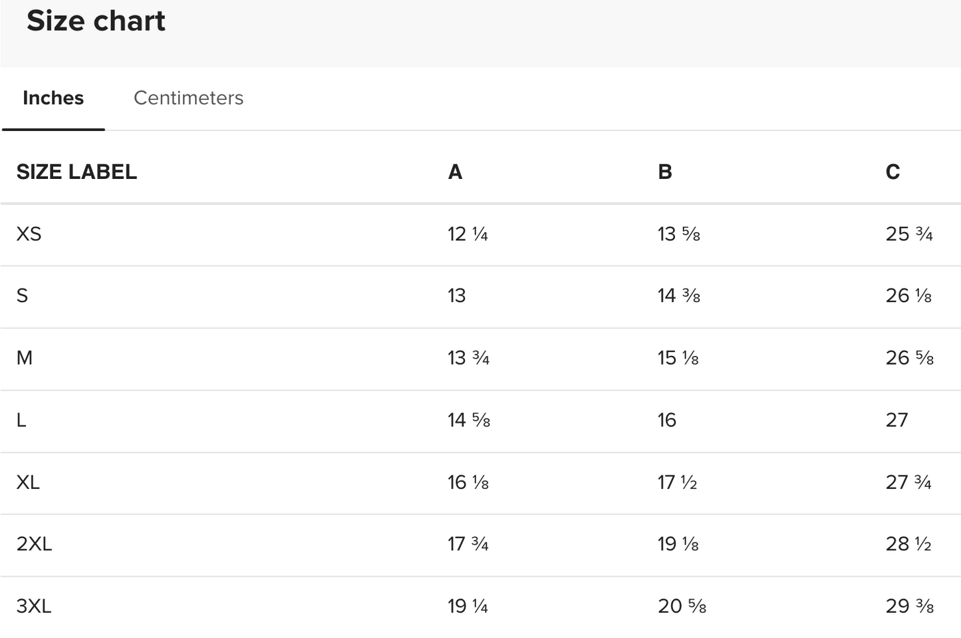Image resolution: width=961 pixels, height=638 pixels.
Task: Switch to the Centimeters tab
Action: tap(188, 98)
